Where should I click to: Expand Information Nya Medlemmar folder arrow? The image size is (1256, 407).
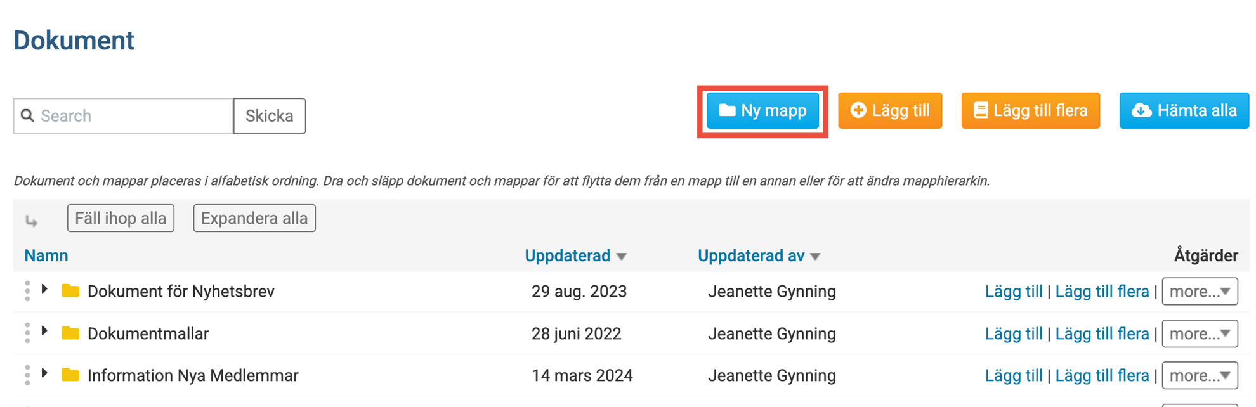pyautogui.click(x=44, y=373)
